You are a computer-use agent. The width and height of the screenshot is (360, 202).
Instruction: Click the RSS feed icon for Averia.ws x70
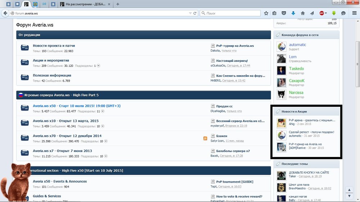pyautogui.click(x=205, y=138)
